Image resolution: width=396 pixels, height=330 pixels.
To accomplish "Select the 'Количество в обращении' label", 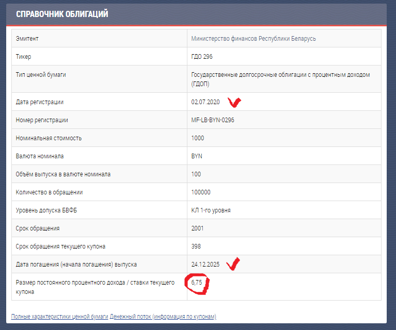I will point(49,192).
